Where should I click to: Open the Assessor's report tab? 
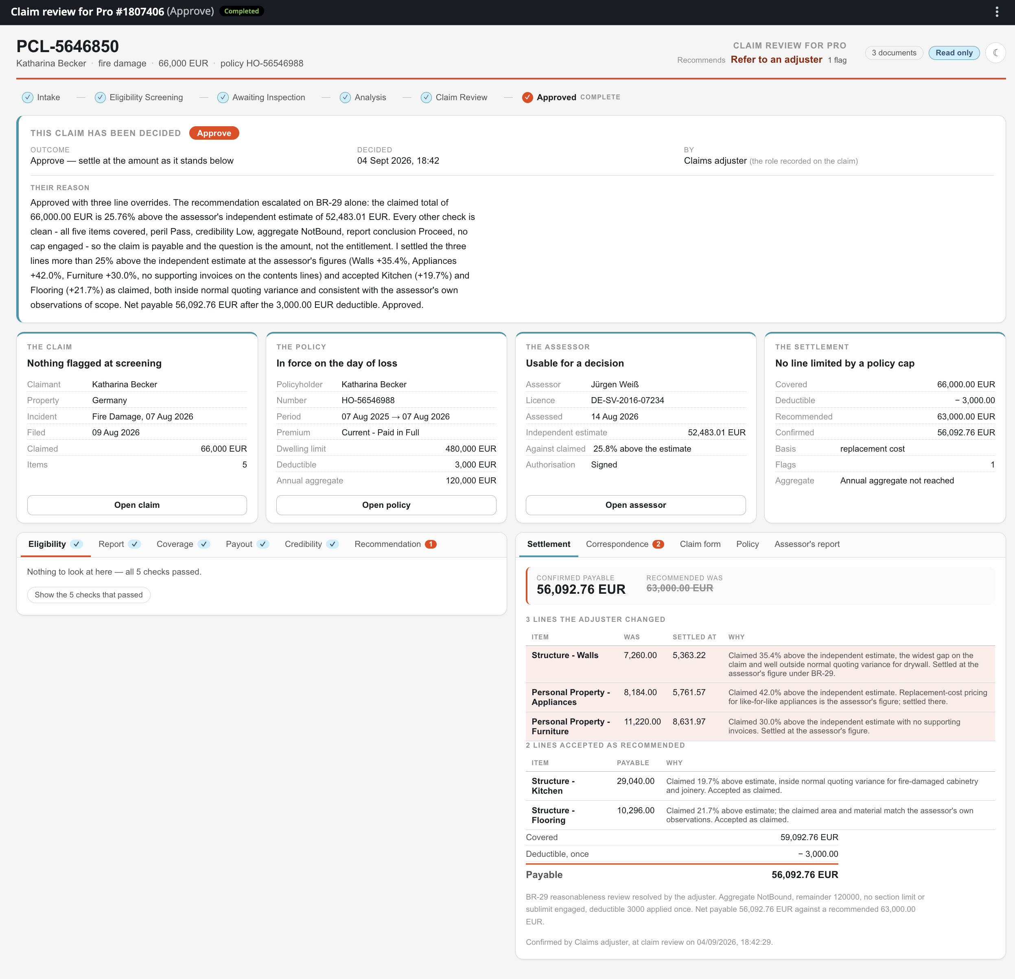tap(807, 544)
